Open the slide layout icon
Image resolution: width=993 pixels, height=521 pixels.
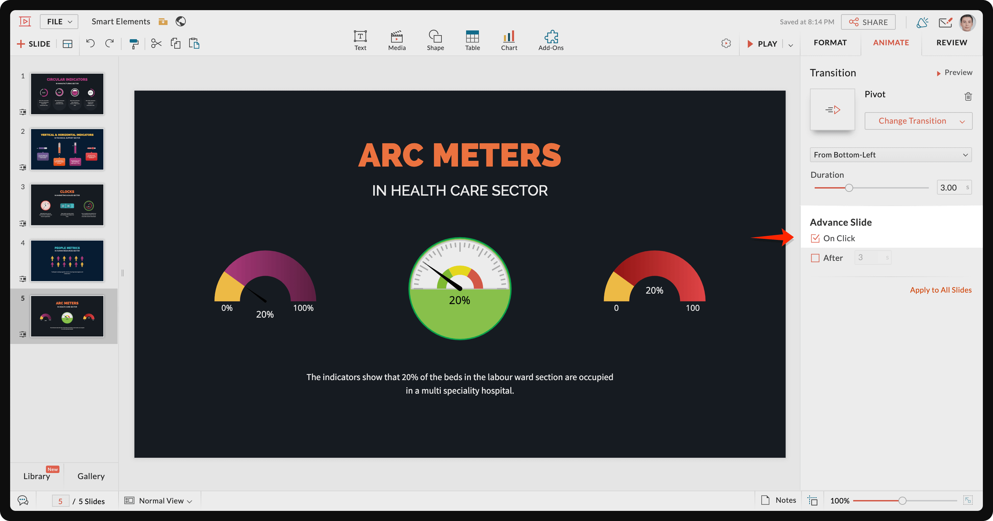[x=68, y=44]
